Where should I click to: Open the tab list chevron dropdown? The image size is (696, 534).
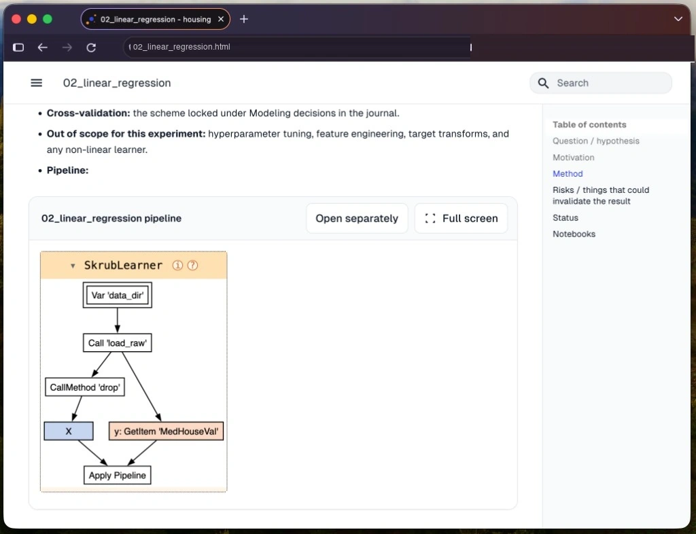(678, 18)
